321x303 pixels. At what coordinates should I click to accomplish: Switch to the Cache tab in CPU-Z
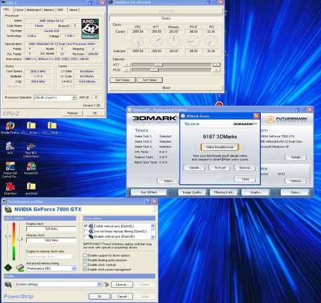click(19, 10)
